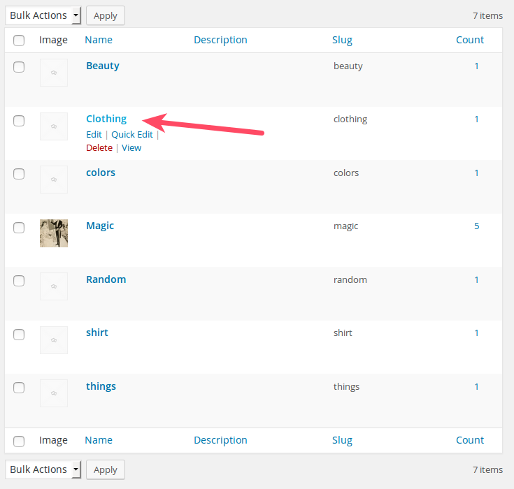Open the bottom Bulk Actions dropdown

[x=43, y=469]
